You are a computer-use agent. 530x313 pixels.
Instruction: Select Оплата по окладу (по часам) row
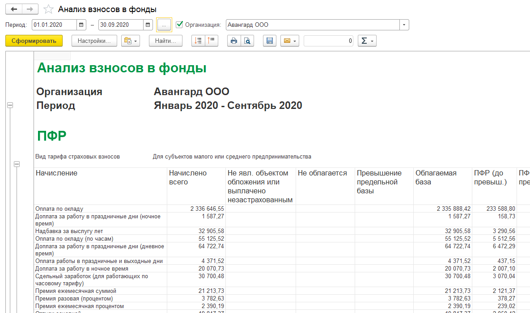[74, 238]
